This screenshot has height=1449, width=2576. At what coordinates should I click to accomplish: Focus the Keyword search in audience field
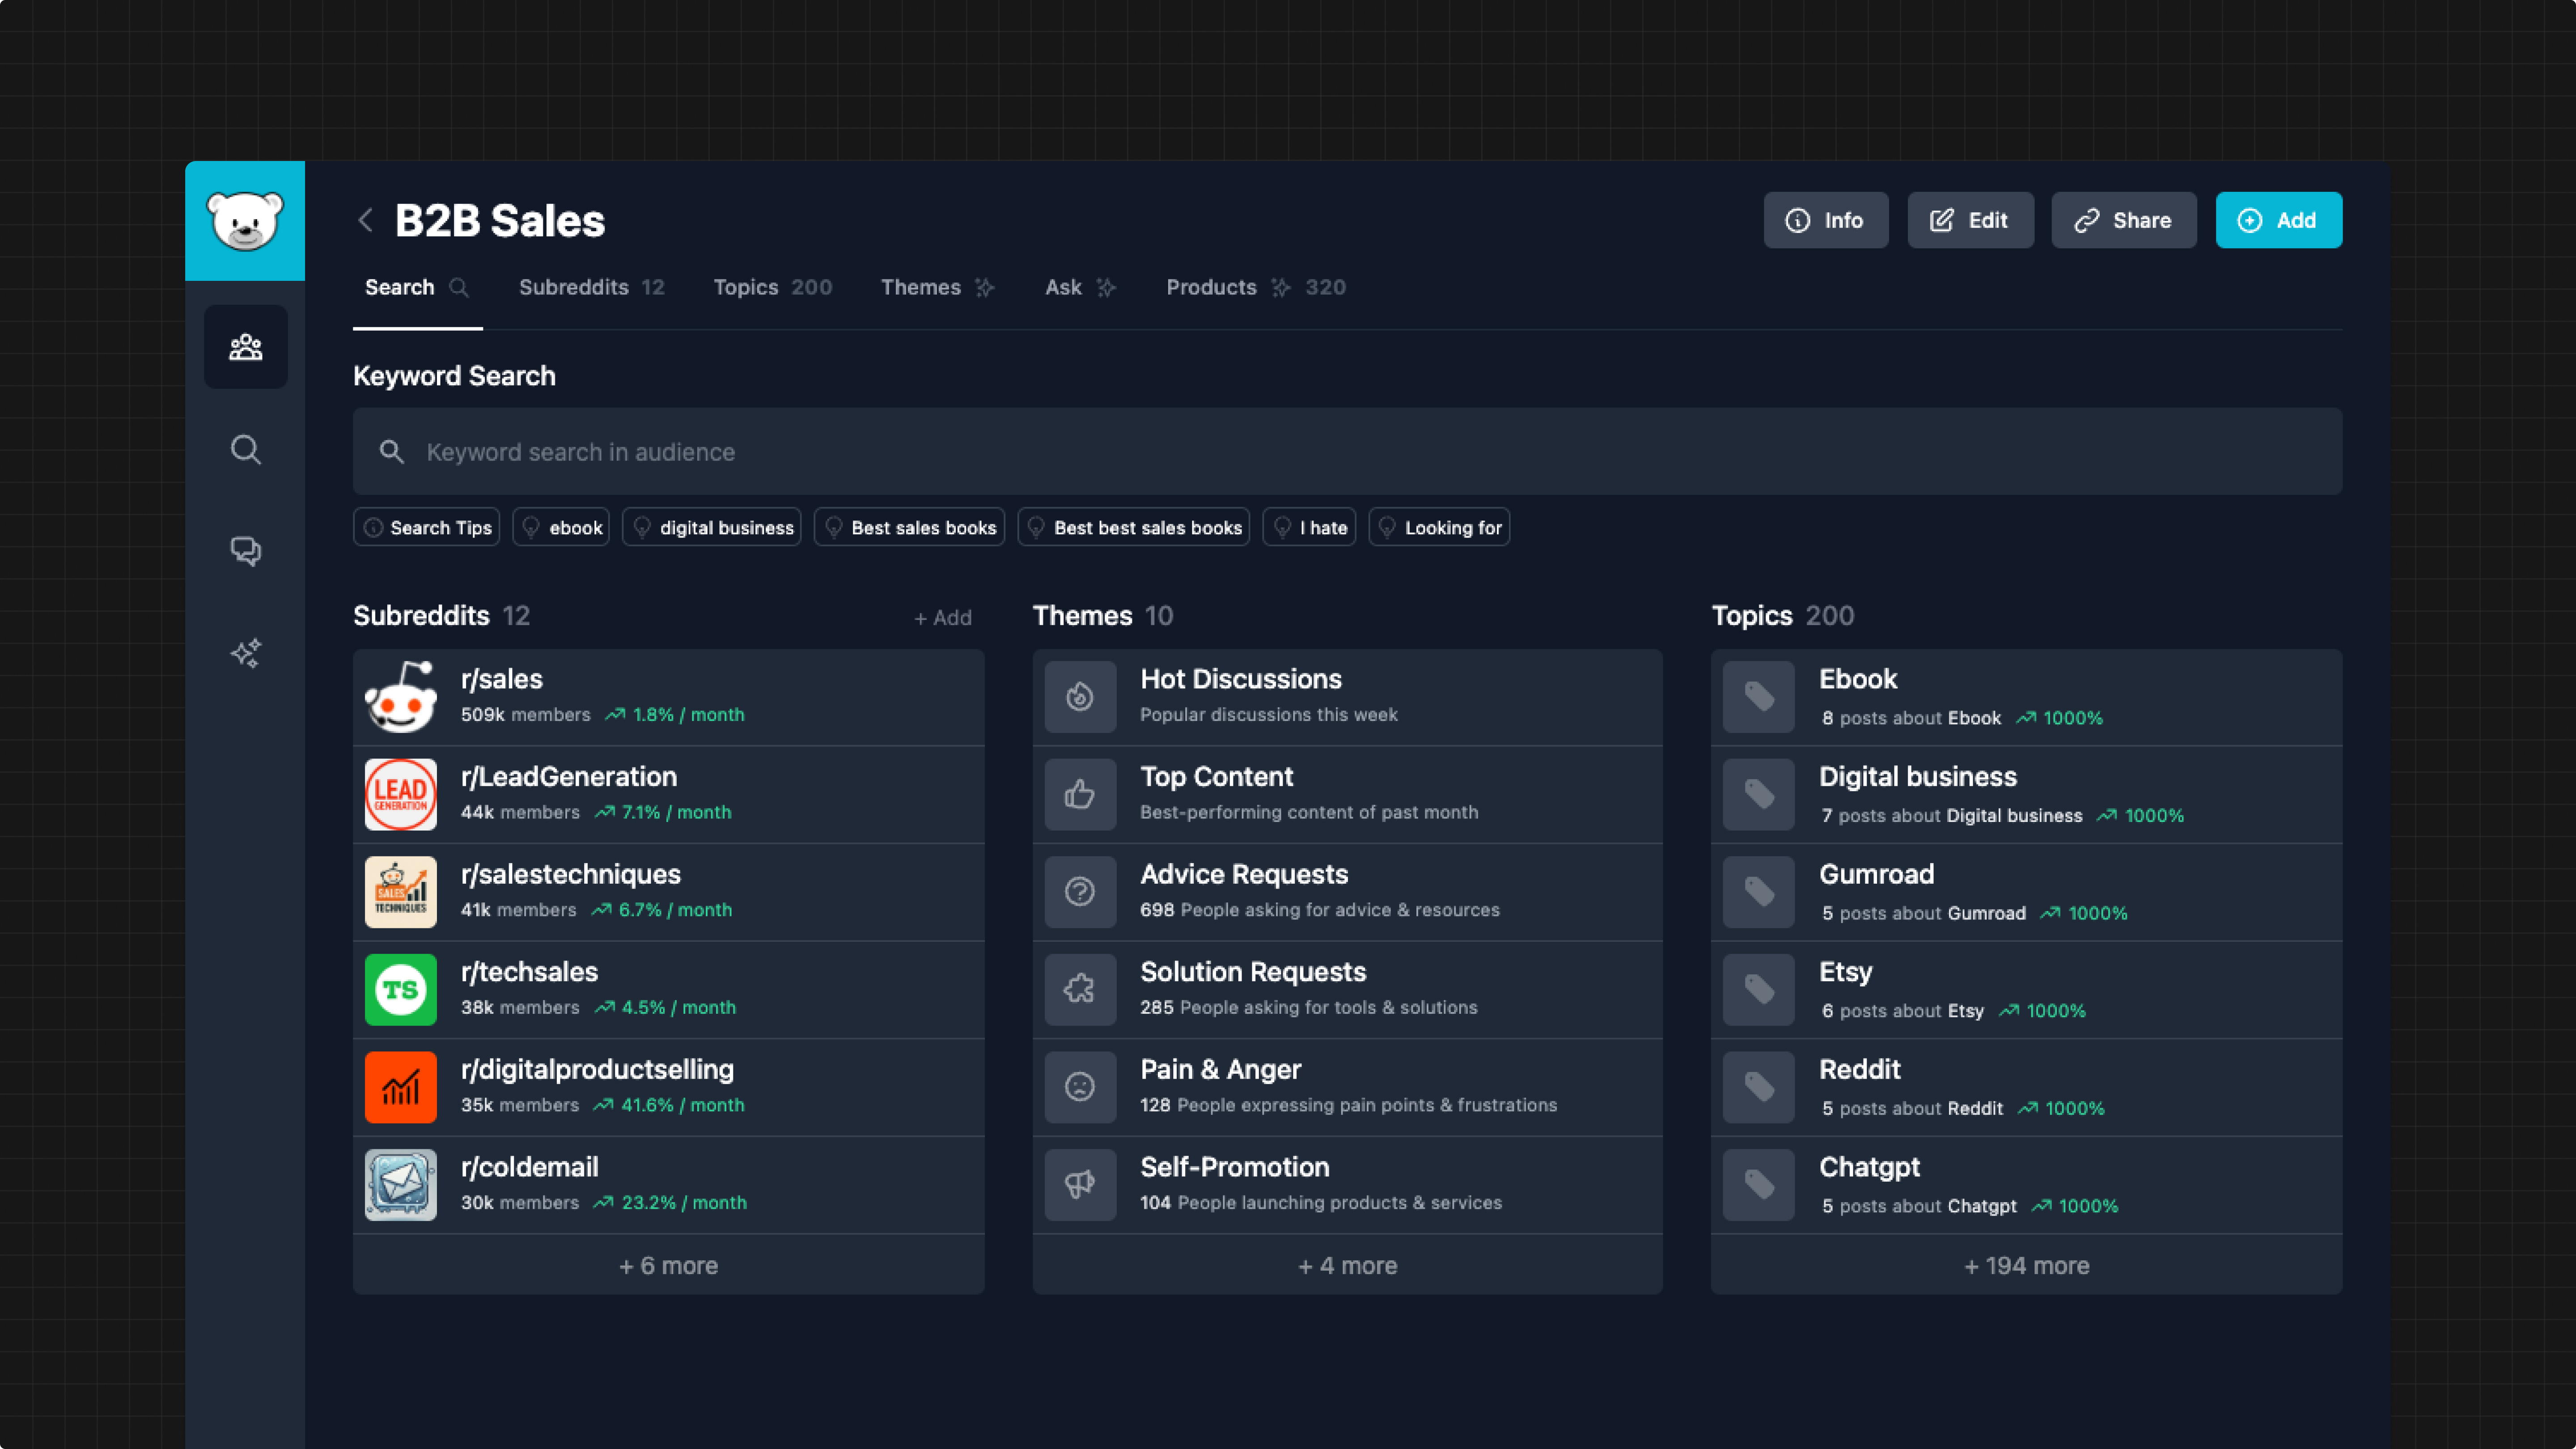(1347, 452)
